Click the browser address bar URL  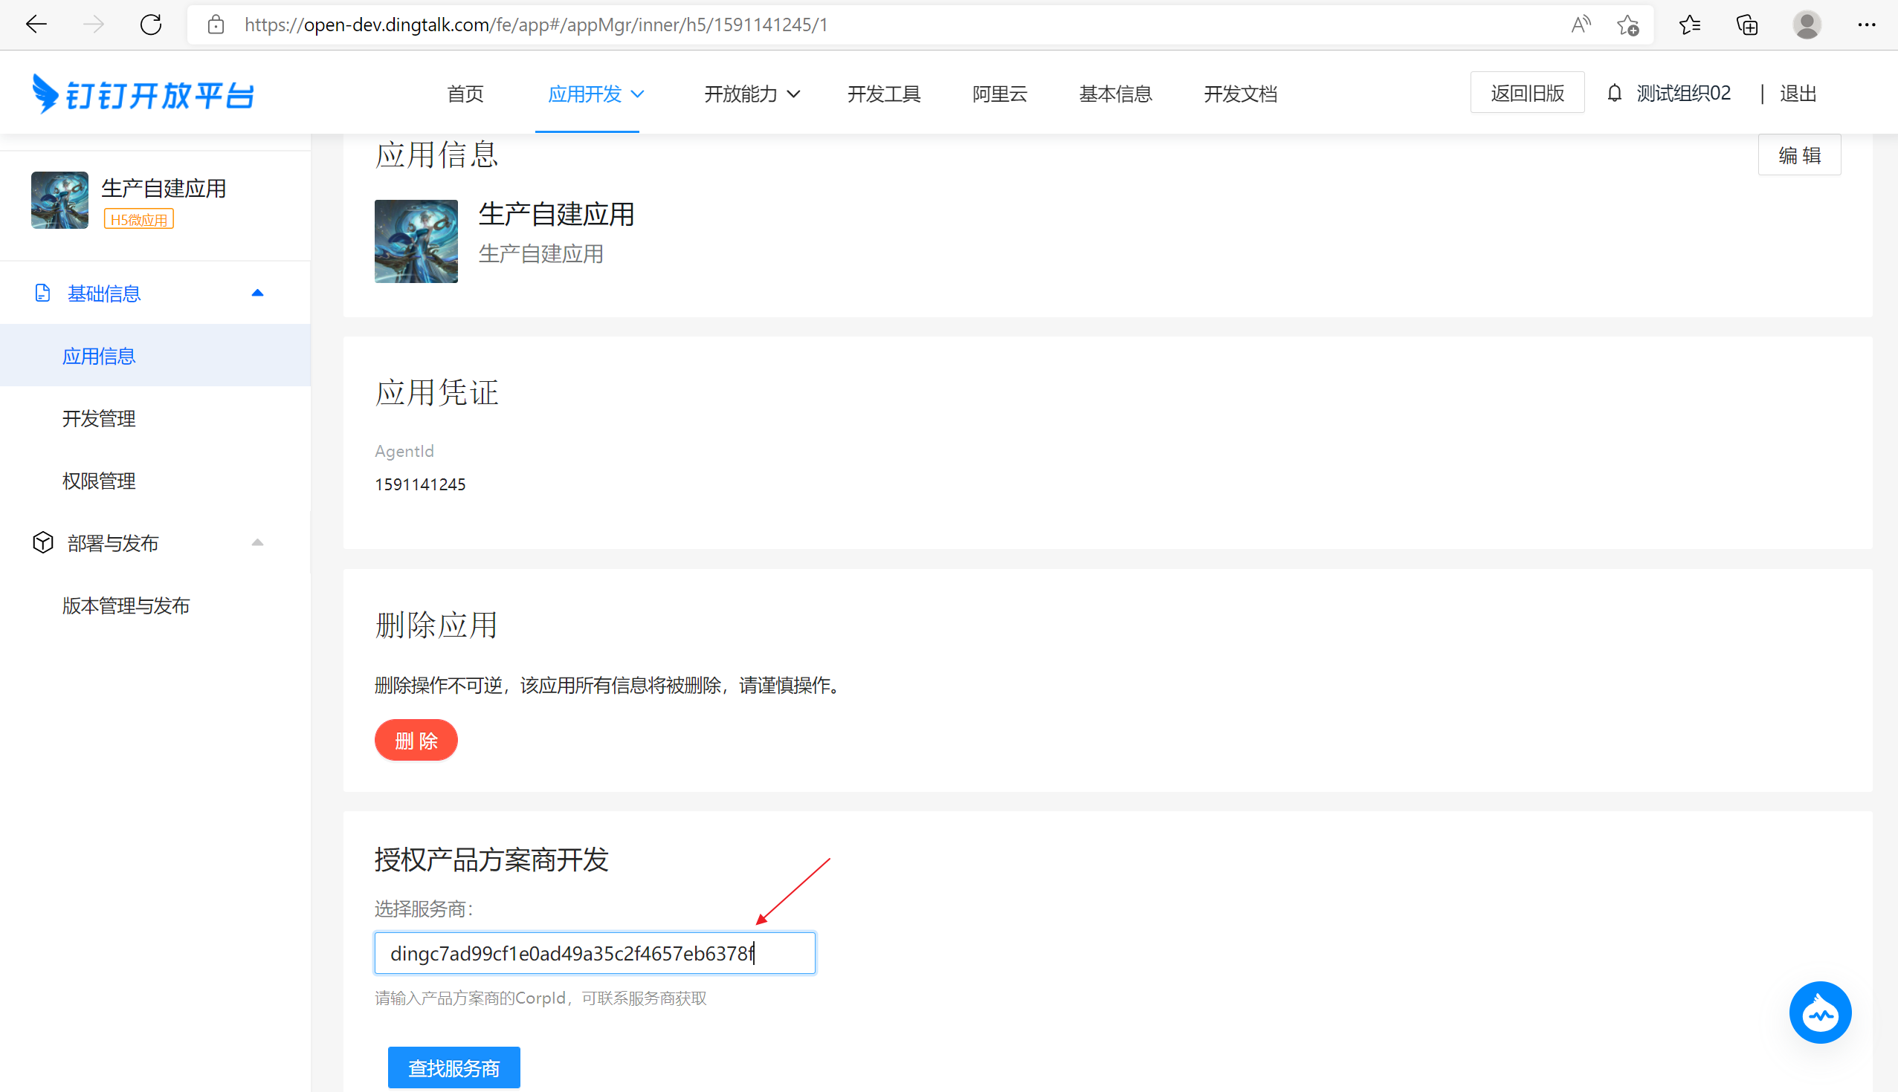click(536, 25)
